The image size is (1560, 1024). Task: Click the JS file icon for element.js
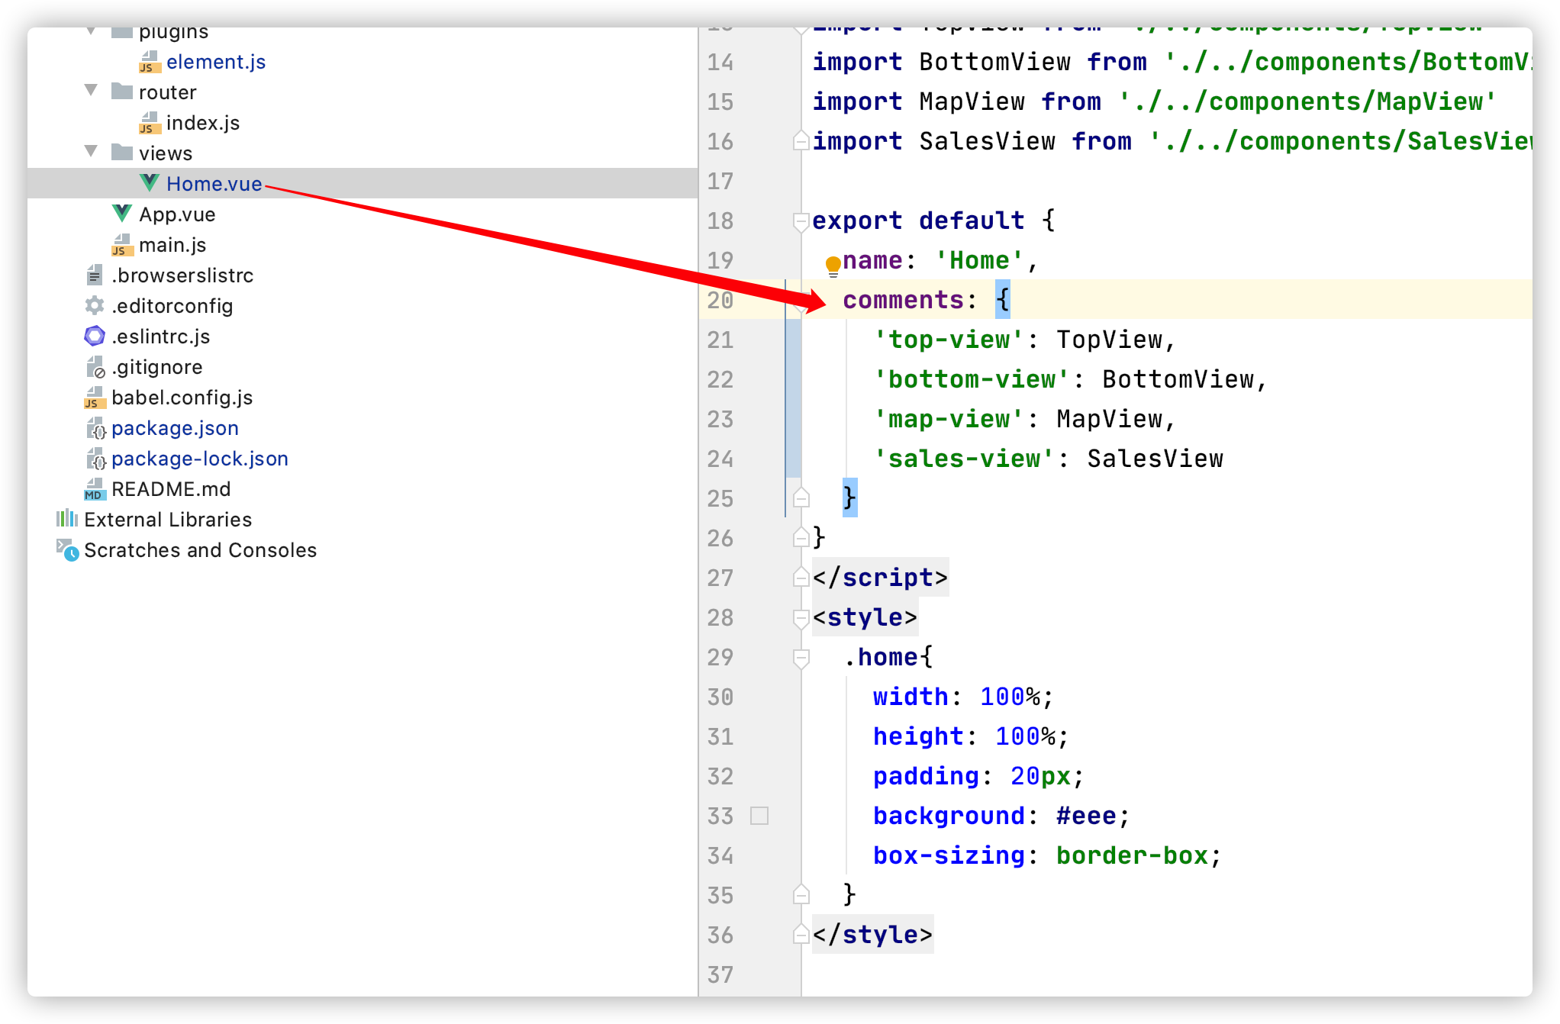(x=150, y=62)
